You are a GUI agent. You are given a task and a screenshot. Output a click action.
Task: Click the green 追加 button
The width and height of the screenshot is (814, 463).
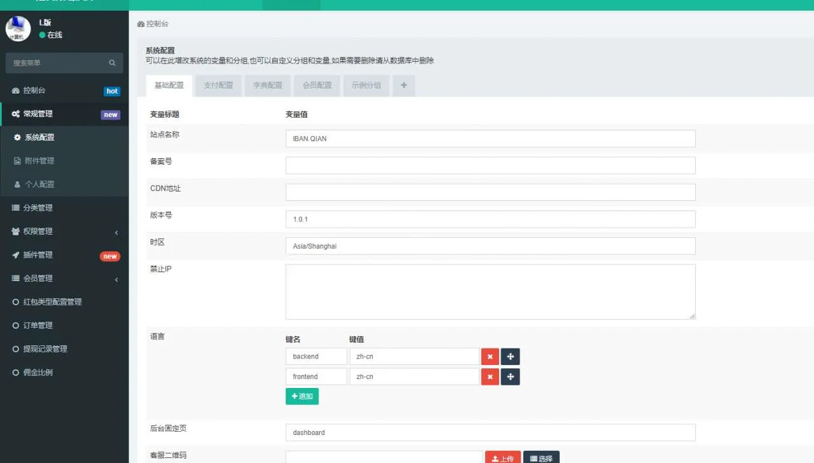pyautogui.click(x=302, y=396)
